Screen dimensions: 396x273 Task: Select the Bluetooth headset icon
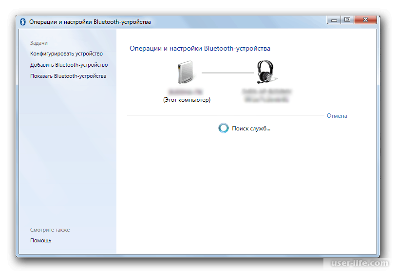tap(266, 73)
